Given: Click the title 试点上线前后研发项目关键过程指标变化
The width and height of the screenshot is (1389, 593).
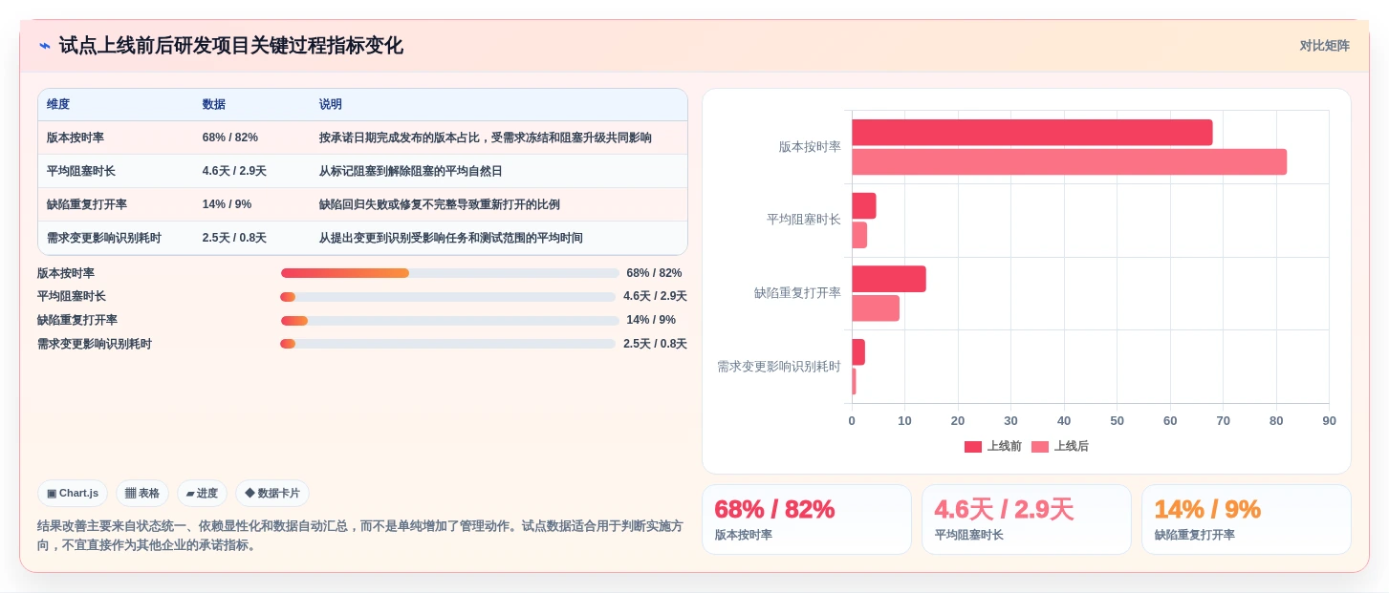Looking at the screenshot, I should 230,46.
